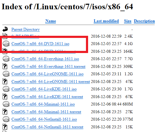Viewport: 165px width, 132px height.
Task: Click disc icon beside LiveKDE-1611.iso
Action: 6,89
